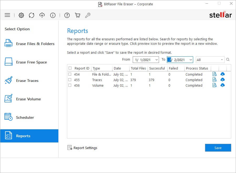Image resolution: width=236 pixels, height=173 pixels.
Task: Expand the To date picker dropdown
Action: pyautogui.click(x=191, y=60)
